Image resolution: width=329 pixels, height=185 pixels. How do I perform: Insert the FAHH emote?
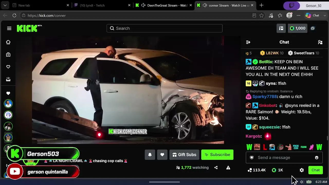(304, 147)
